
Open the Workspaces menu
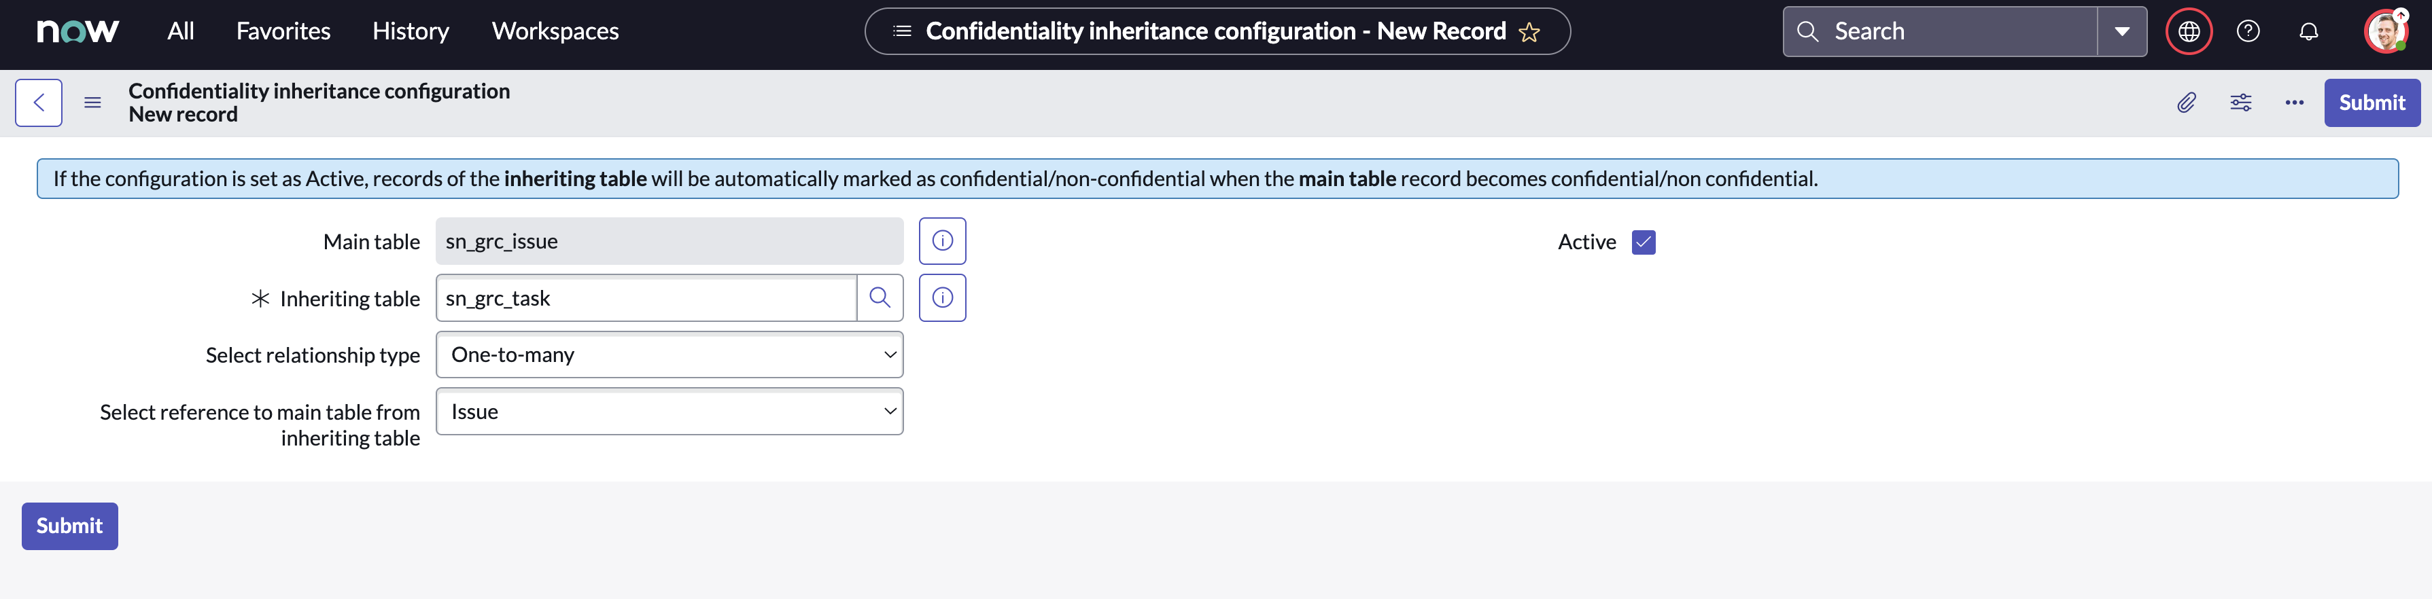click(x=555, y=31)
